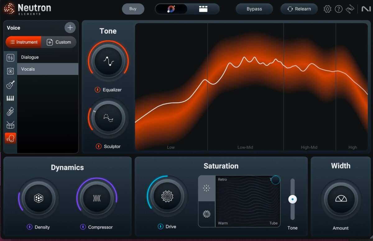Choose the drums instrument profile icon
Viewport: 373px width, 241px height.
pos(10,124)
